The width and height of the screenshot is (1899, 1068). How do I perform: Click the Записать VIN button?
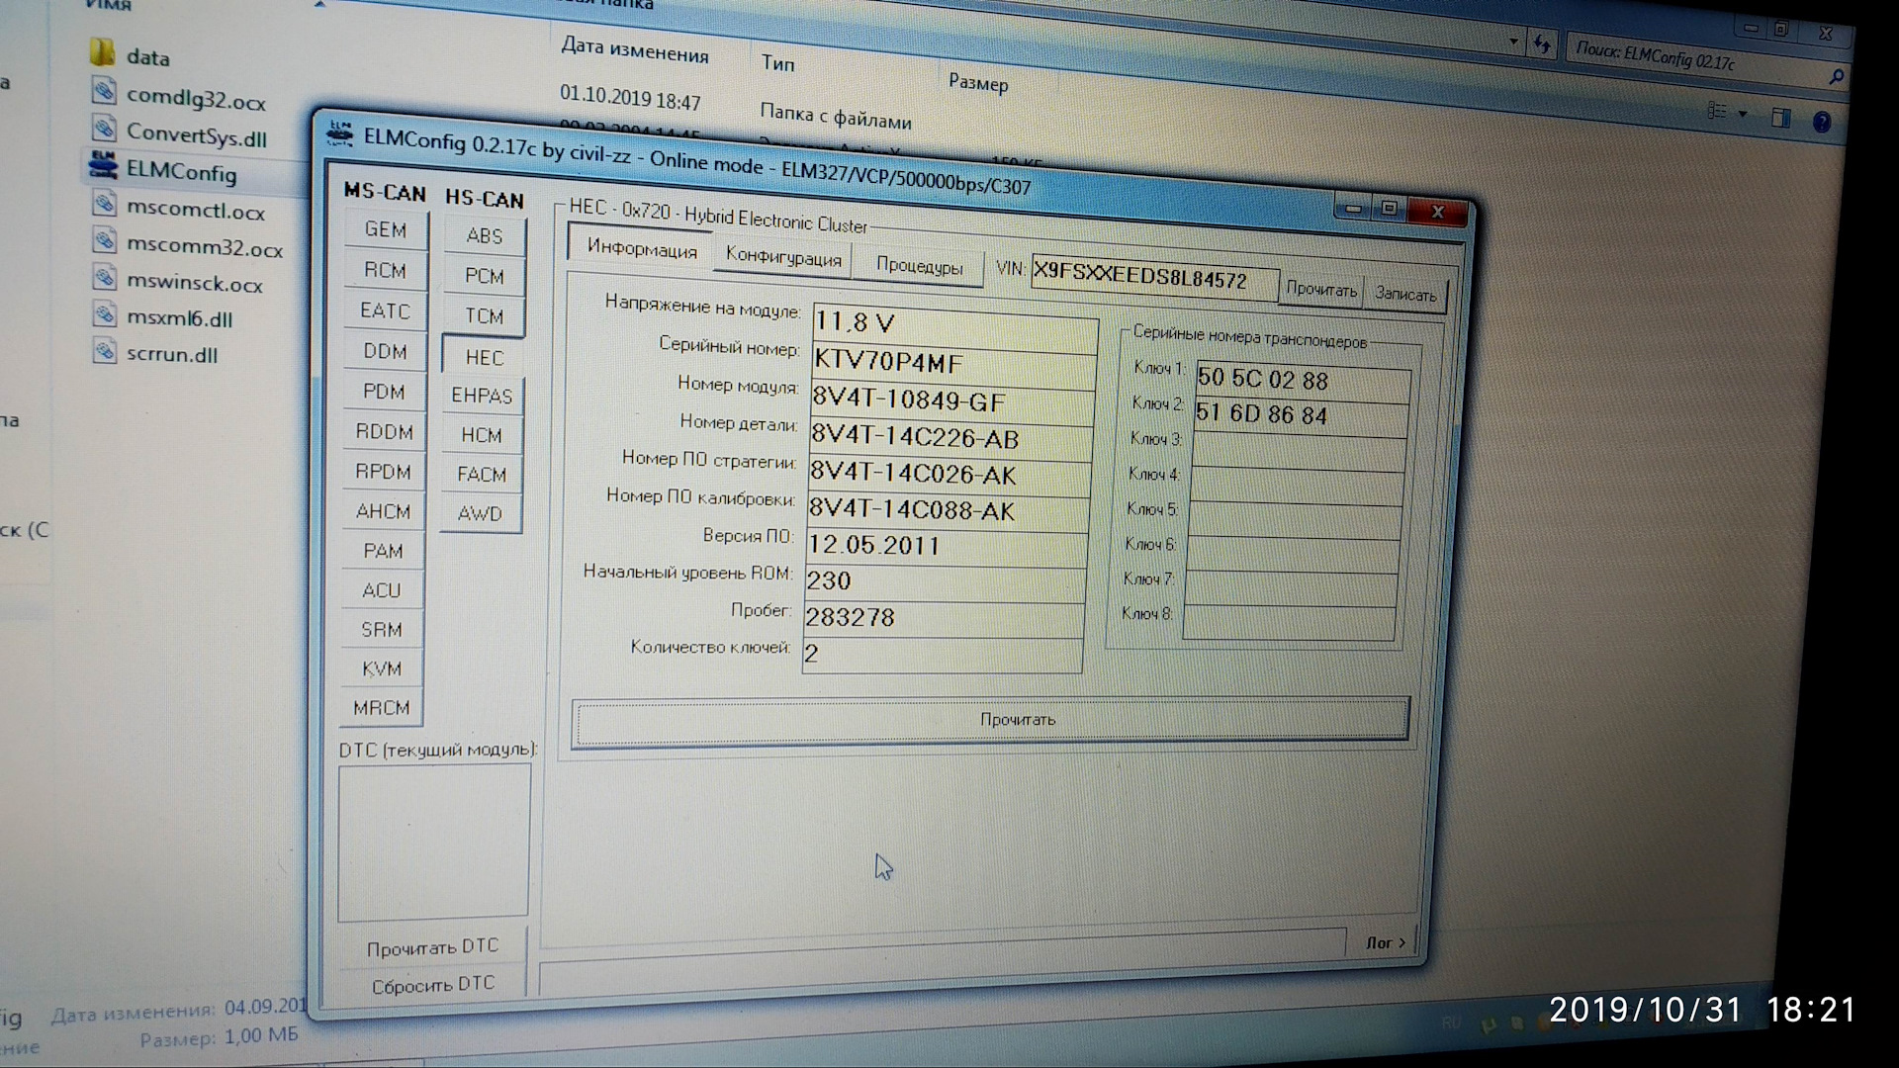[1405, 295]
